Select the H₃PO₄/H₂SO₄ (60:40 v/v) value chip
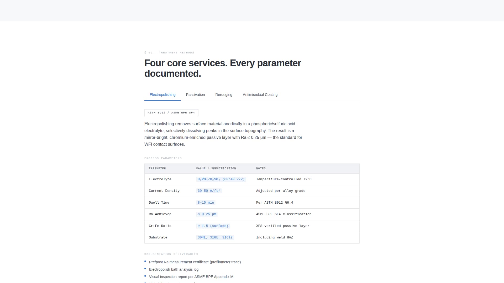 pyautogui.click(x=221, y=179)
